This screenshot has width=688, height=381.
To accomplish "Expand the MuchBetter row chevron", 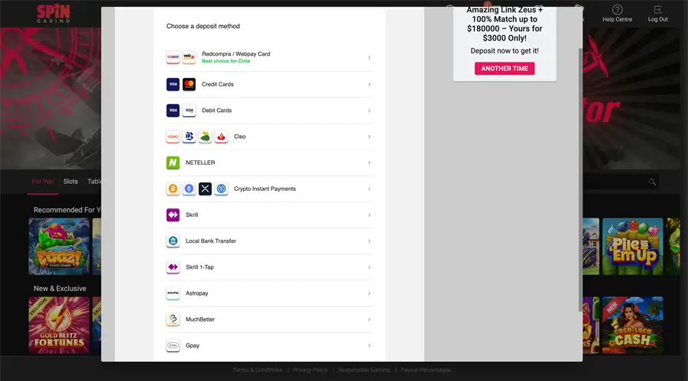I will pyautogui.click(x=369, y=319).
